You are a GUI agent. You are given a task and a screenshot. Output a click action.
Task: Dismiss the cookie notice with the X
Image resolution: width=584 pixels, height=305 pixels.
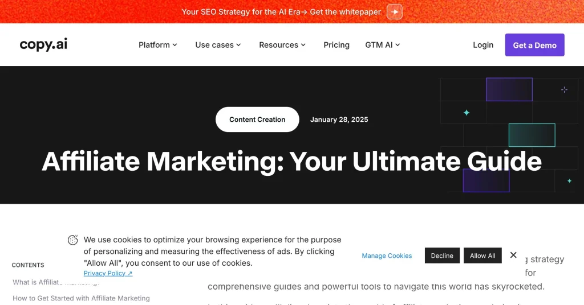point(513,255)
